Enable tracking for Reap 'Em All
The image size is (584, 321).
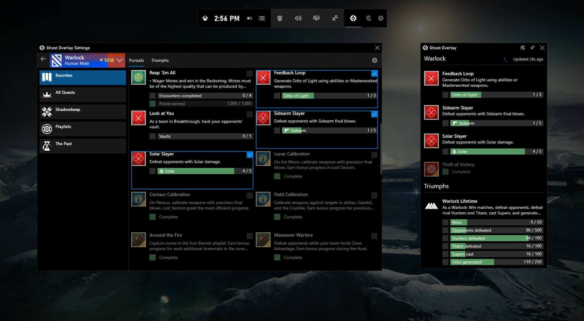point(250,73)
